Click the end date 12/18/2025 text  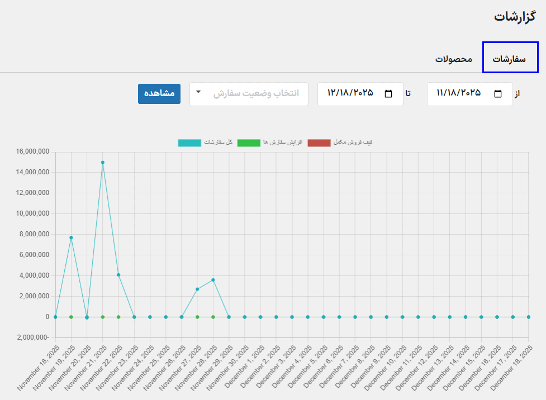click(350, 93)
